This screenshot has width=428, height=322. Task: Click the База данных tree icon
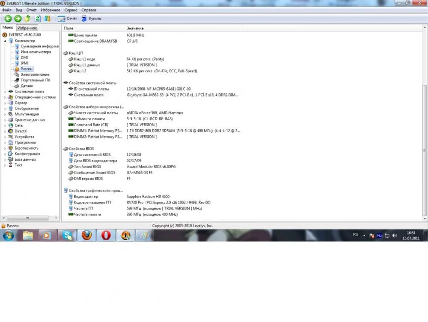(11, 160)
